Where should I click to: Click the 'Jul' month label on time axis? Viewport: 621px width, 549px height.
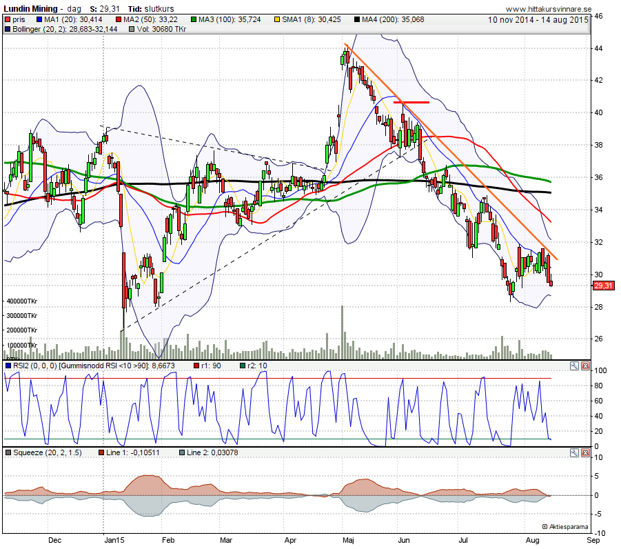point(463,540)
